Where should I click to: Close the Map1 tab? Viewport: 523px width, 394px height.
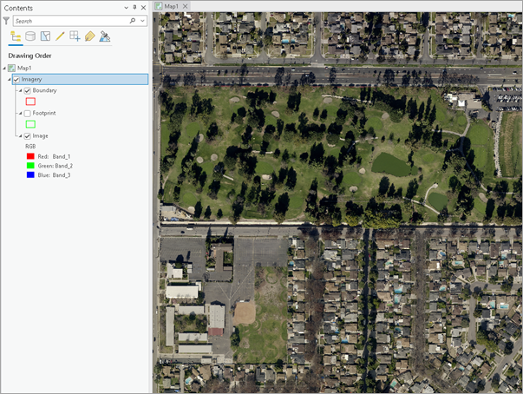[x=186, y=6]
